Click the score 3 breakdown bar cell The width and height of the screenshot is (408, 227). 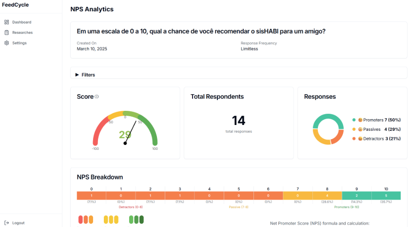179,195
